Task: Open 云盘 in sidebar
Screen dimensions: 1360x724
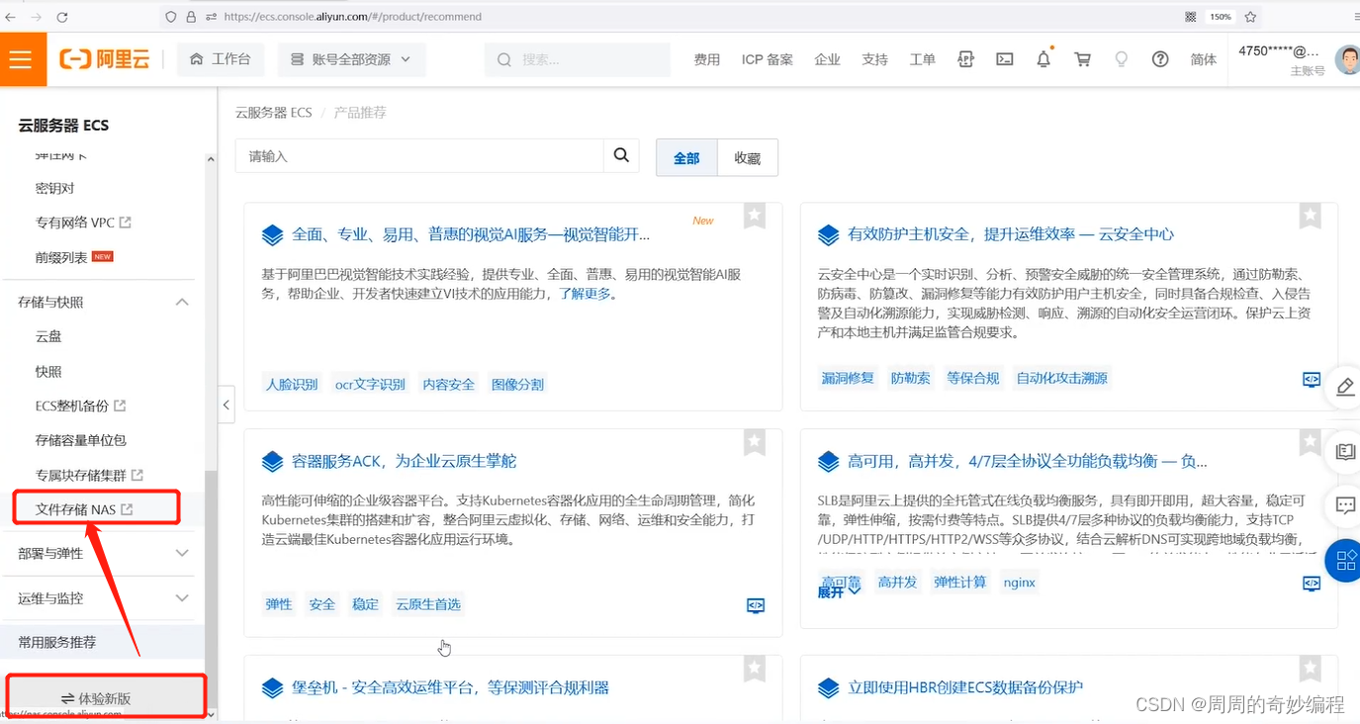Action: coord(48,336)
